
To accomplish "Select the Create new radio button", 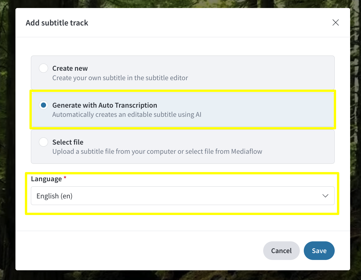I will (43, 68).
